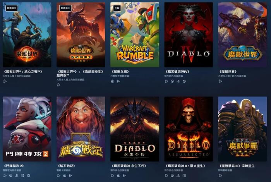Open the 《暗黑破壞神 永生不朽》 title link
The height and width of the screenshot is (182, 271).
coord(129,166)
